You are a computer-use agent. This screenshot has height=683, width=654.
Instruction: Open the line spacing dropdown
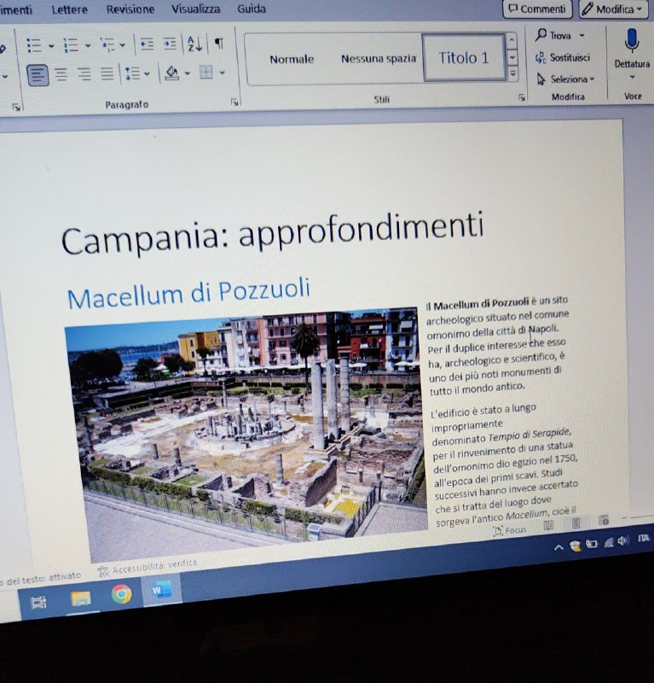pyautogui.click(x=148, y=74)
